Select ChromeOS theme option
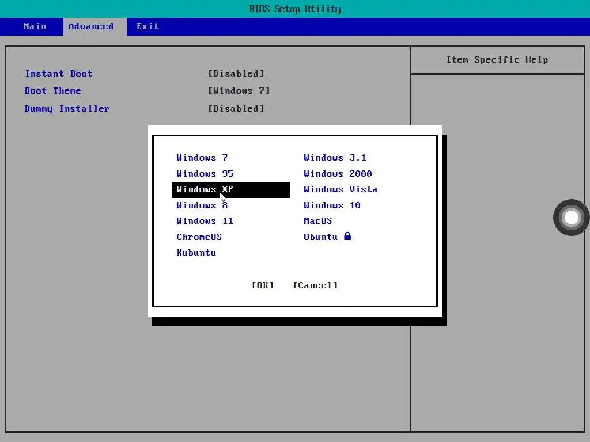Viewport: 590px width, 442px height. point(199,237)
